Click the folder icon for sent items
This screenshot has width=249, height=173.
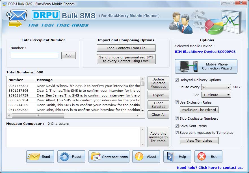[96, 157]
